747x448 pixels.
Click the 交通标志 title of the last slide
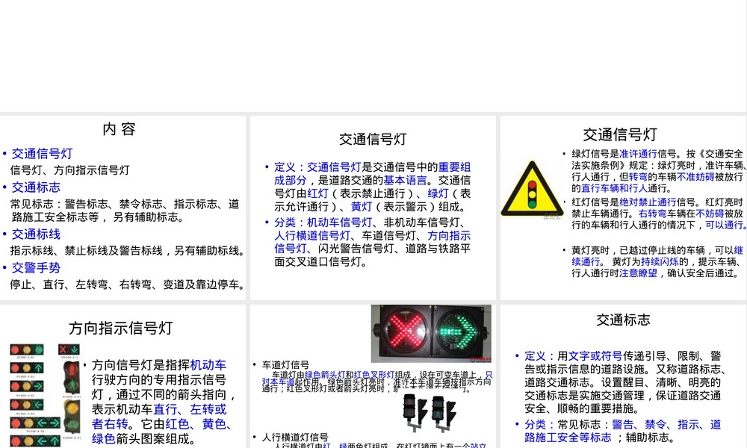pyautogui.click(x=623, y=320)
